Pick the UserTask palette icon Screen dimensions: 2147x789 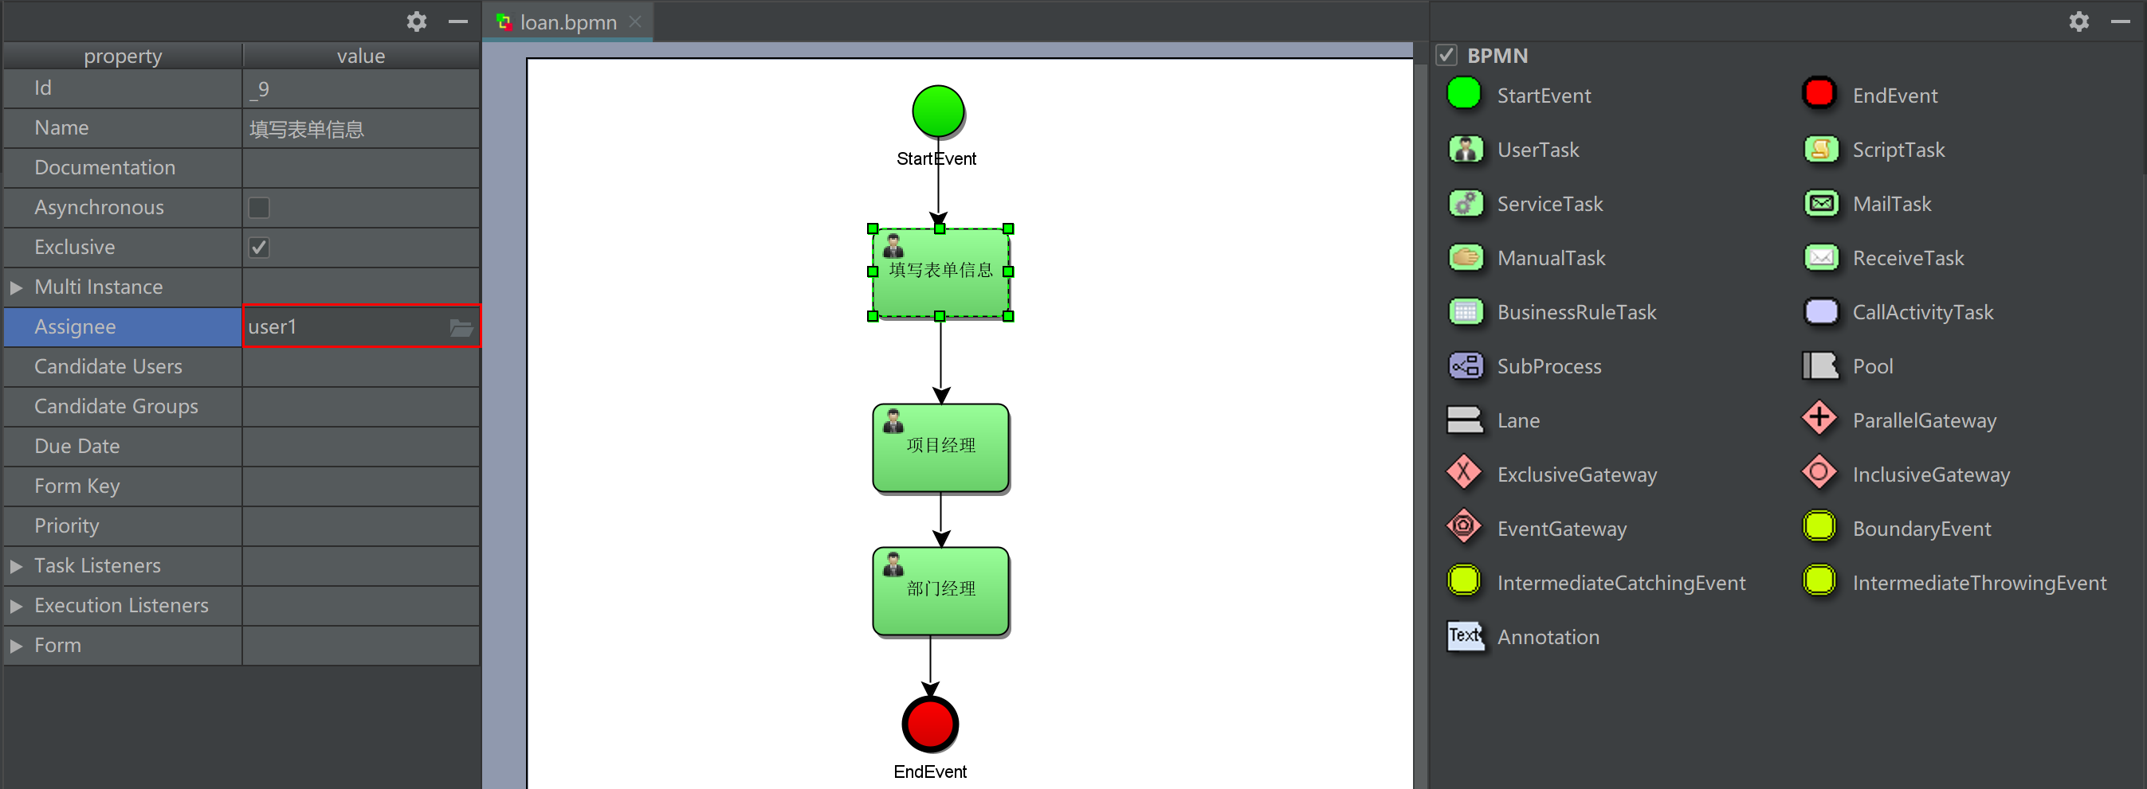coord(1466,149)
